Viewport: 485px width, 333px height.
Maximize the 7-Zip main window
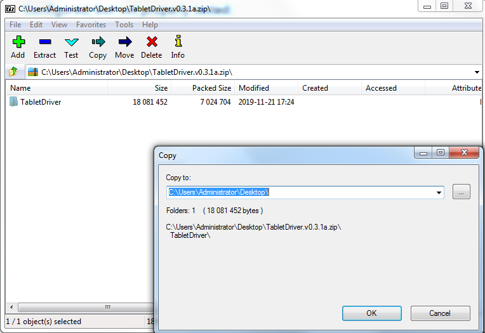point(444,6)
